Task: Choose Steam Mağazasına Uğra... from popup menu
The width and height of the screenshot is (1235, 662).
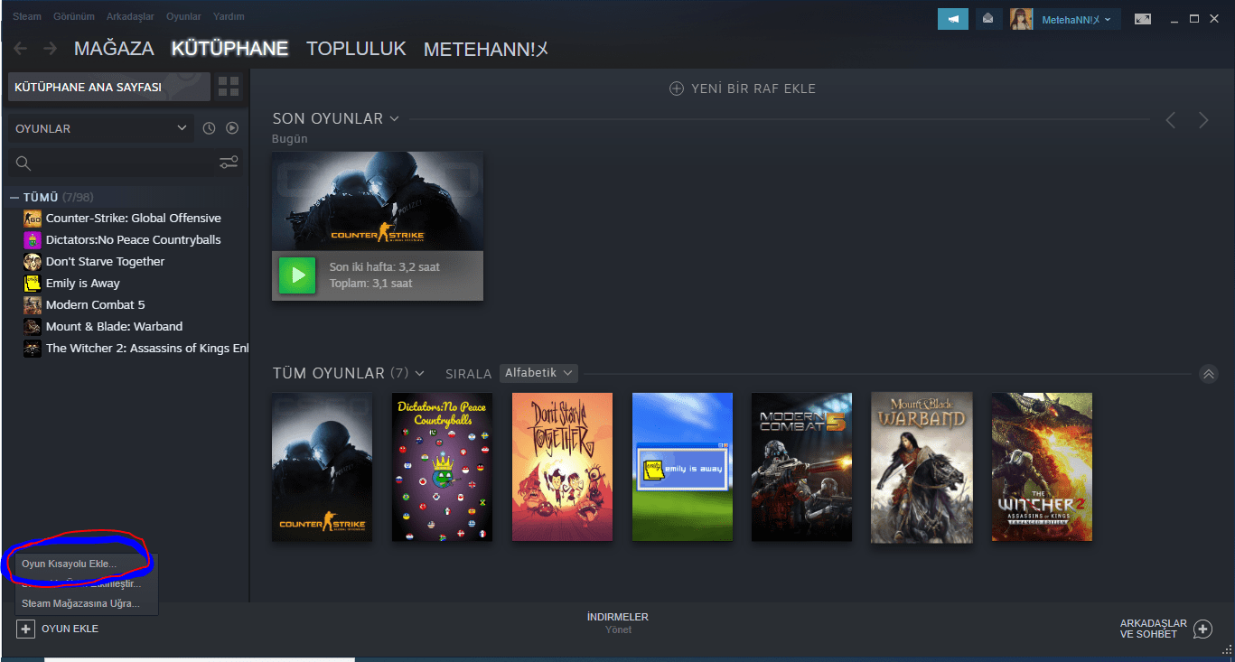Action: pyautogui.click(x=81, y=603)
